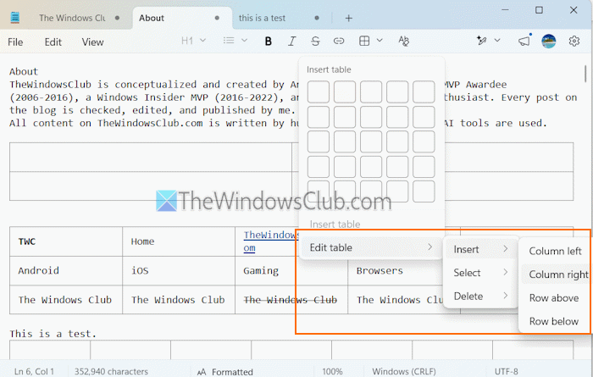Expand the Edit table submenu chevron
The height and width of the screenshot is (377, 593).
point(430,247)
